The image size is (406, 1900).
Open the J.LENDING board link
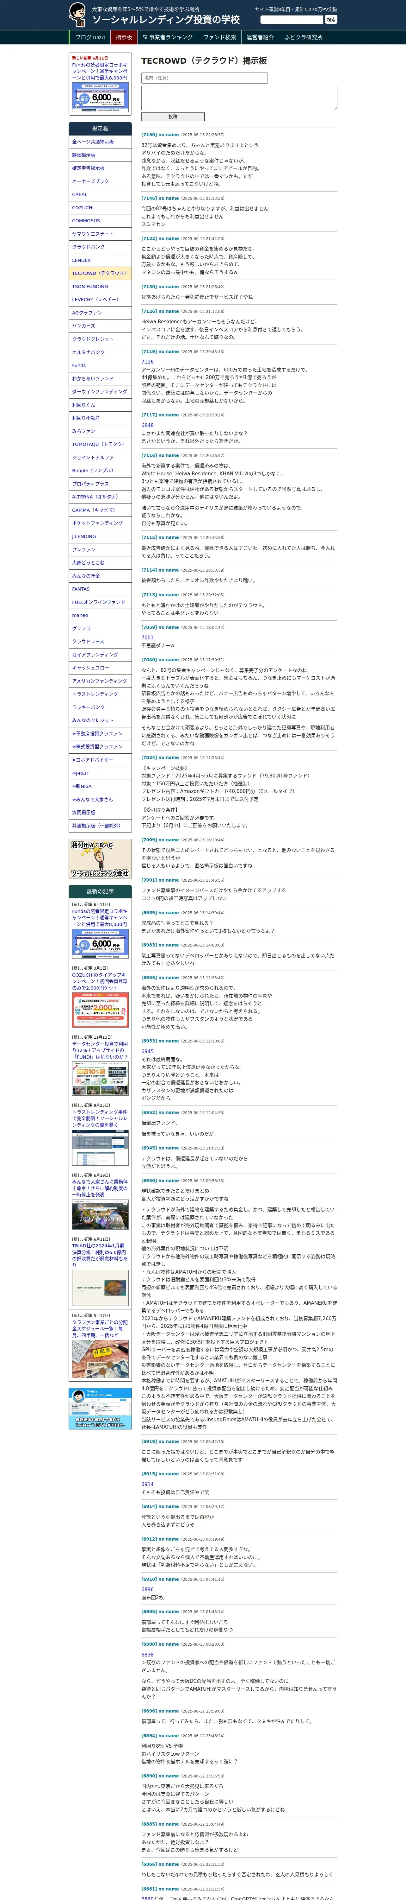[x=100, y=536]
